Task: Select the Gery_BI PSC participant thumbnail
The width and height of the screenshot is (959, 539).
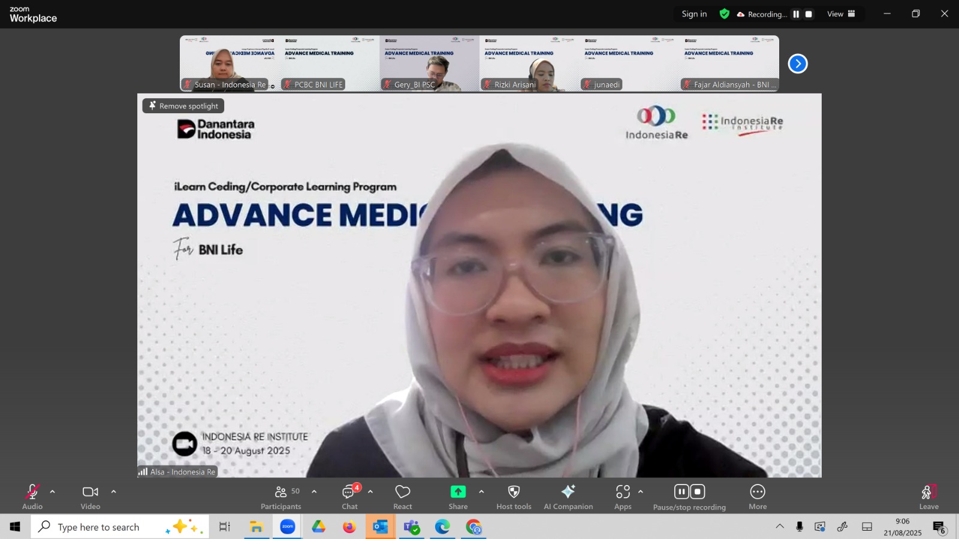Action: 429,63
